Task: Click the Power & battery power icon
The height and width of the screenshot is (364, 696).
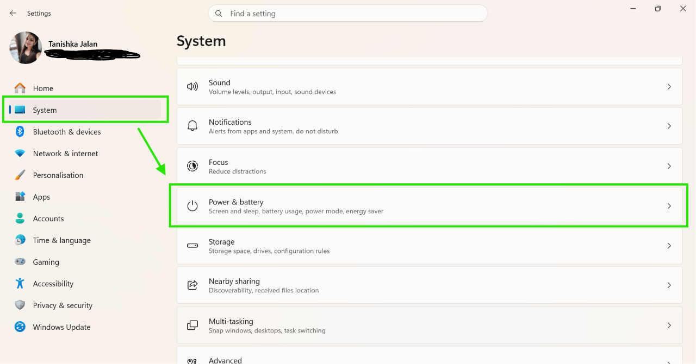Action: (192, 206)
